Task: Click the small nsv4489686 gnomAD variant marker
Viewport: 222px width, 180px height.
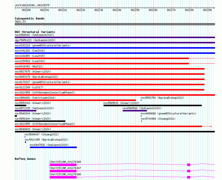Action: click(x=141, y=116)
